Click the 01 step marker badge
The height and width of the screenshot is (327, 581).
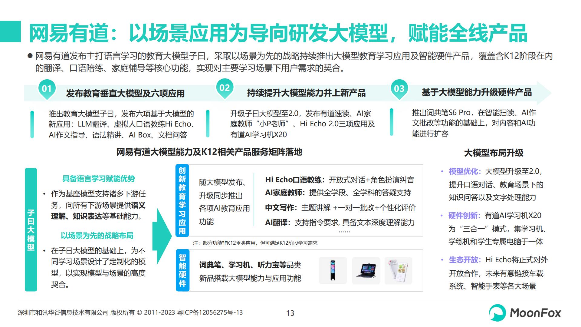(x=47, y=90)
